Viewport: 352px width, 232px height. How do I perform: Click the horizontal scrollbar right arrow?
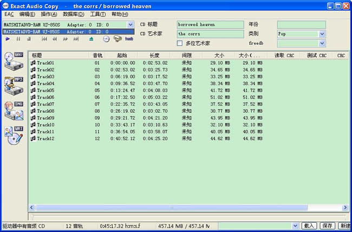[345, 208]
